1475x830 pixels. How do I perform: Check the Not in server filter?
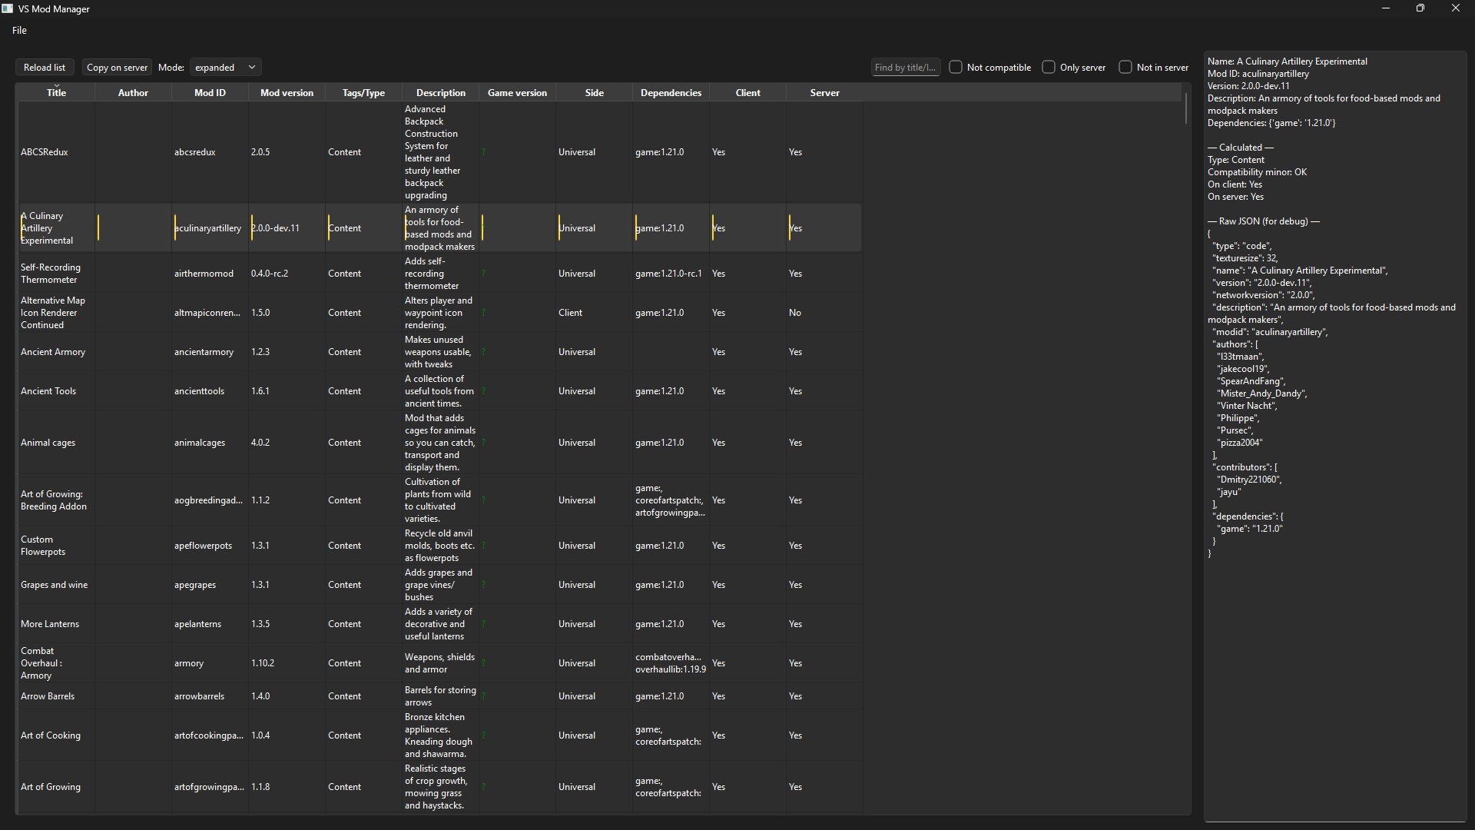pos(1125,68)
